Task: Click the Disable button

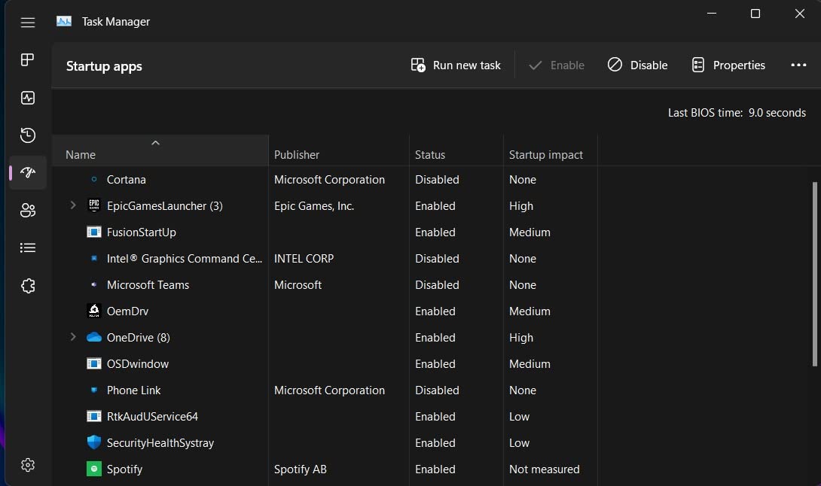Action: click(x=637, y=65)
